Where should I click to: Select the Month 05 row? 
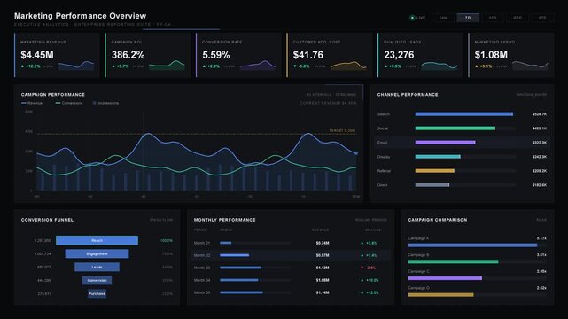click(x=291, y=292)
